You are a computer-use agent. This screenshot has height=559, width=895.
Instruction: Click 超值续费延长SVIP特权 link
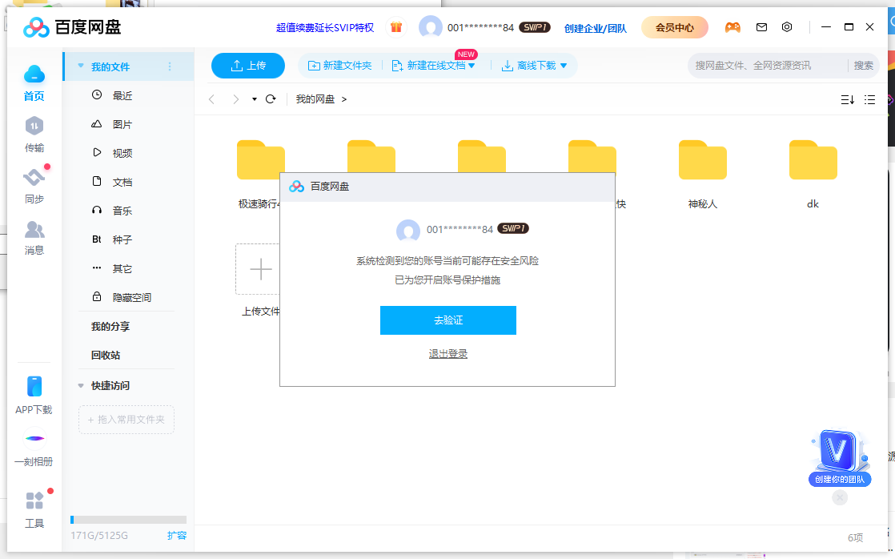click(325, 27)
